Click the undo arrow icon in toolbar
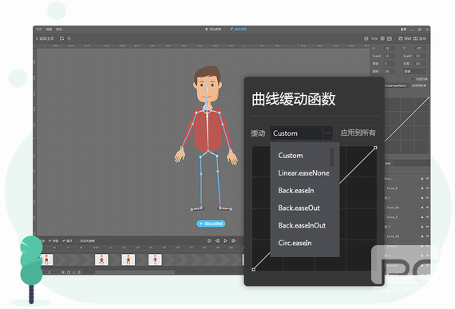This screenshot has width=455, height=309. pos(79,38)
